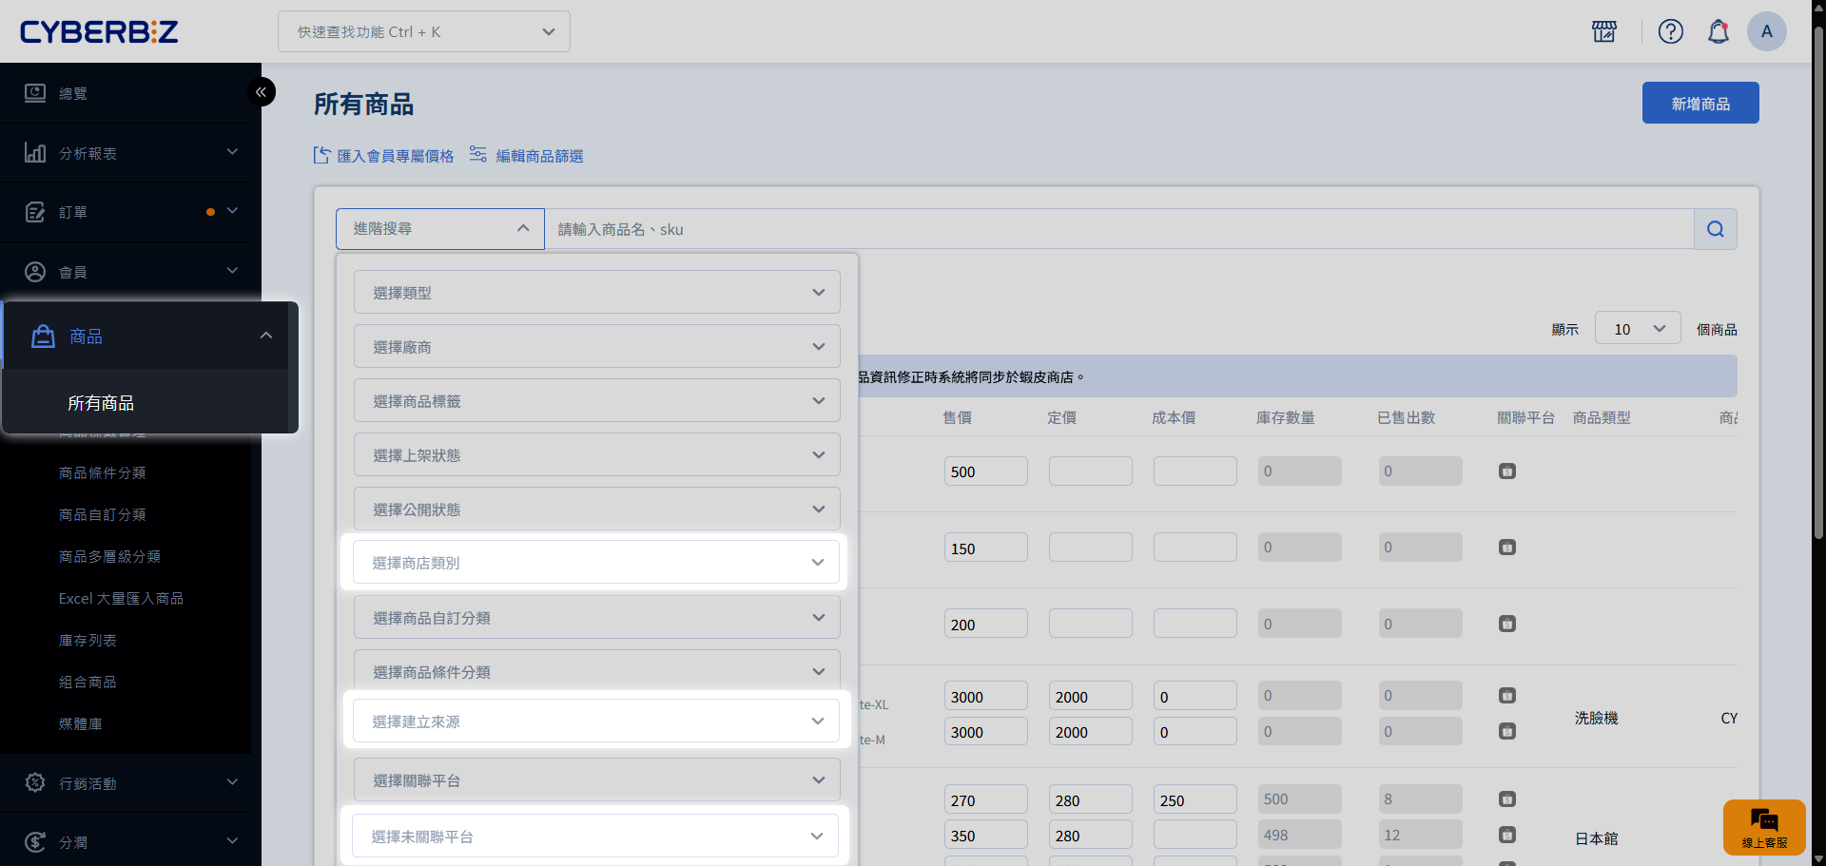Open the help question mark icon
Screen dimensions: 1826x866
pyautogui.click(x=1670, y=31)
